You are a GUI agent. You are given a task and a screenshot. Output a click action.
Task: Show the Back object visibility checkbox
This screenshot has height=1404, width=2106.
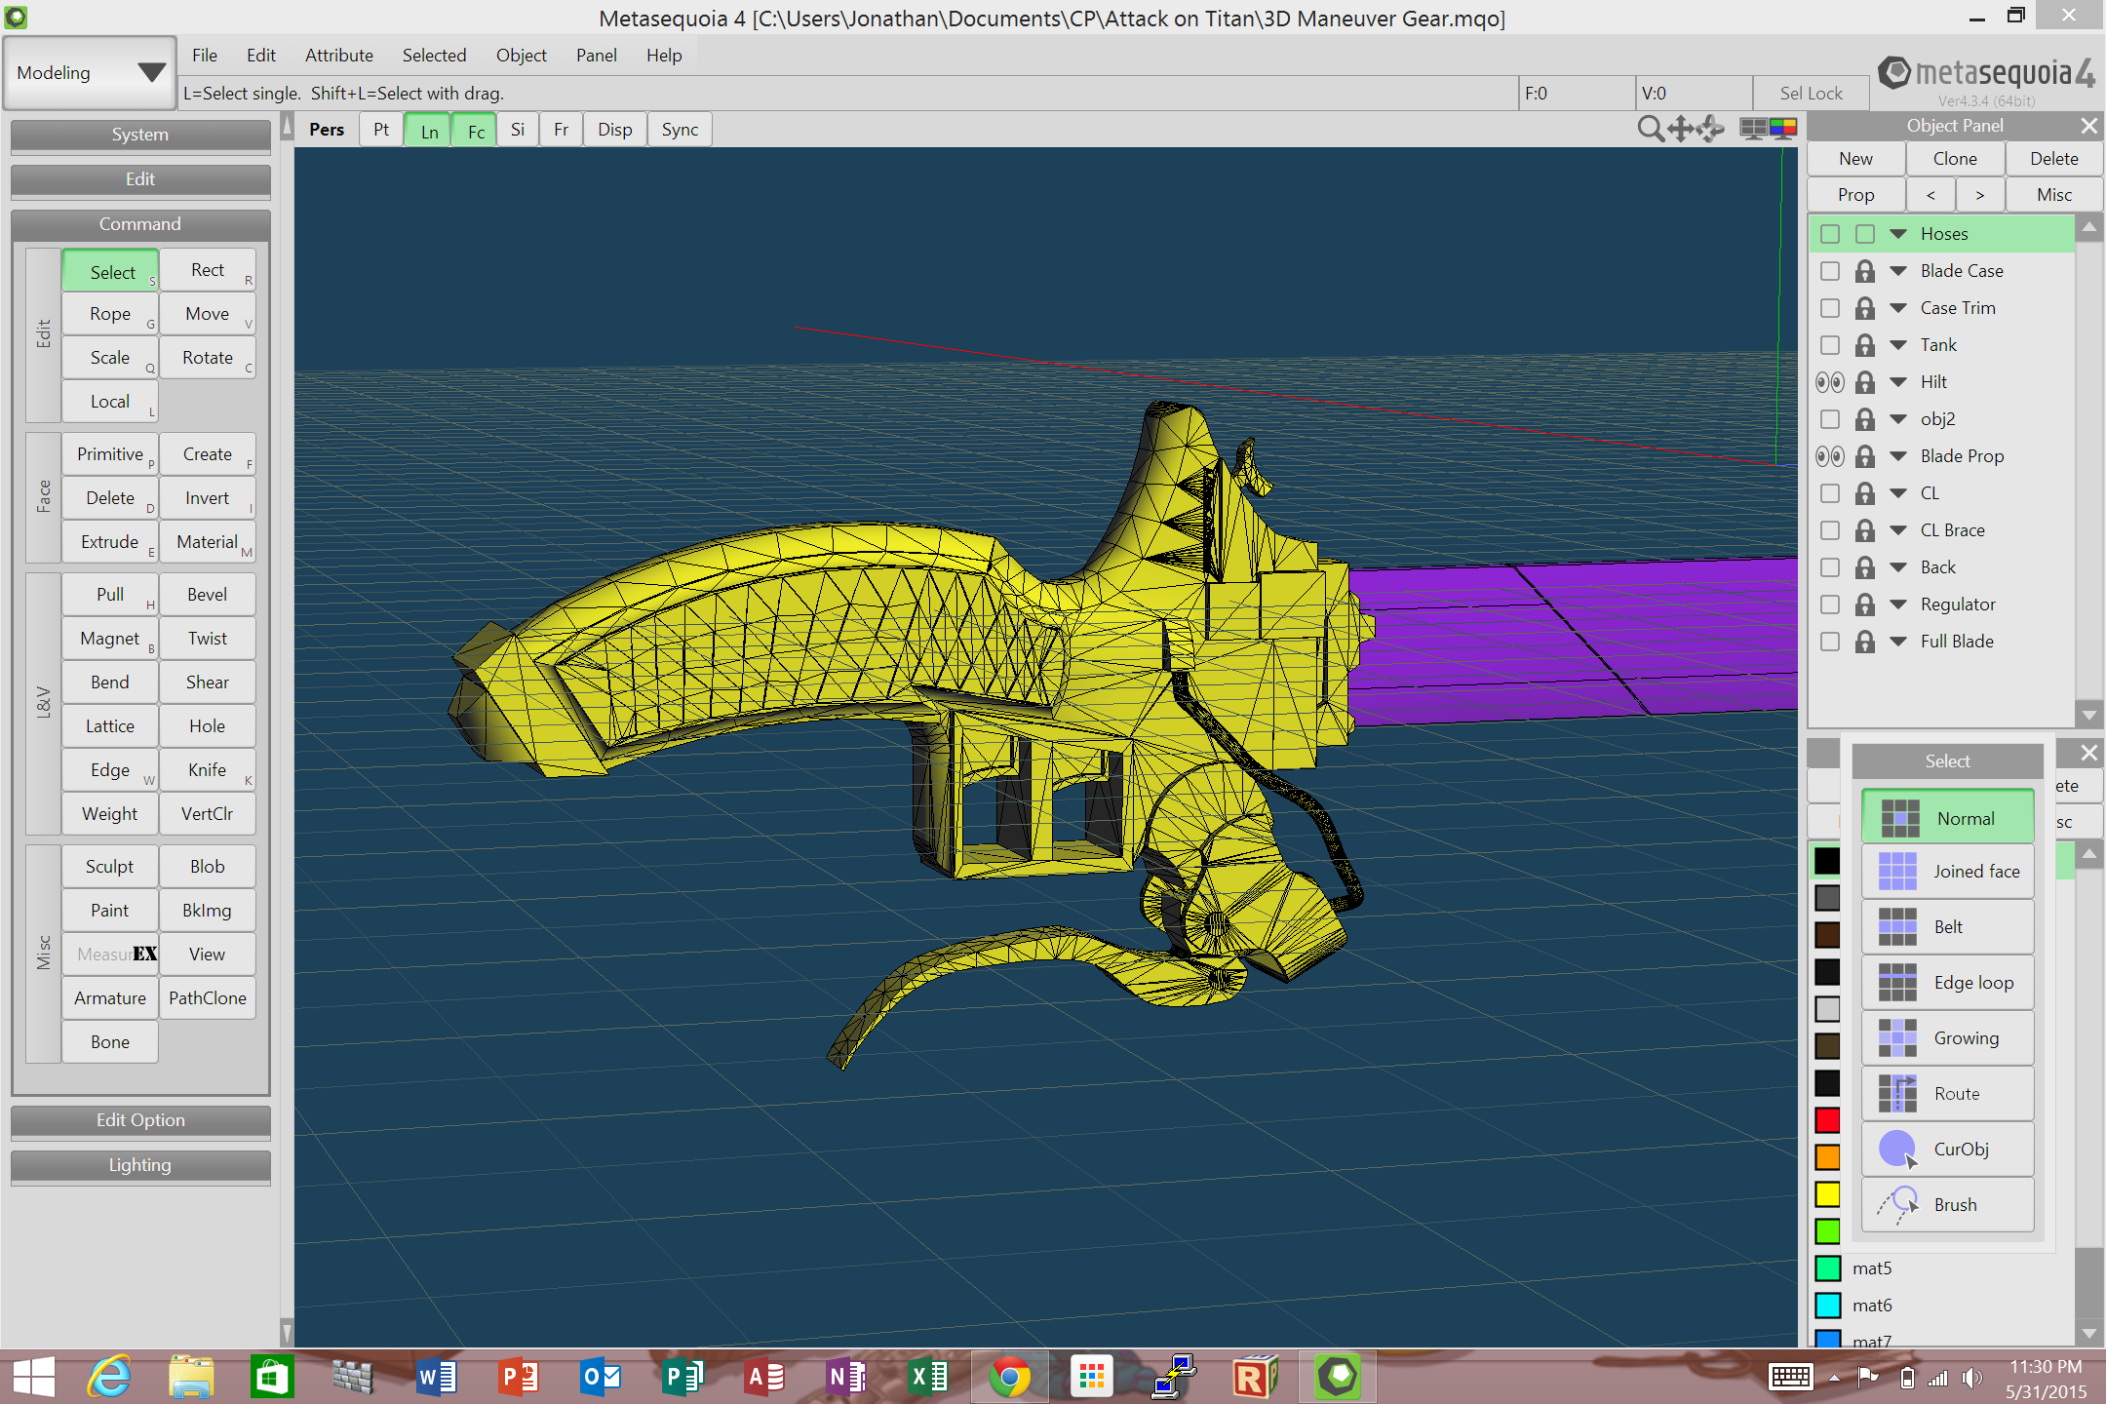coord(1830,567)
